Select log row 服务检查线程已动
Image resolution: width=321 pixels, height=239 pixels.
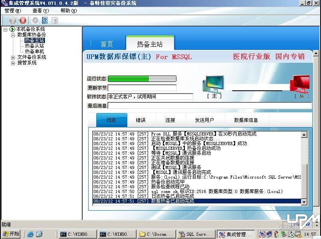(197, 187)
